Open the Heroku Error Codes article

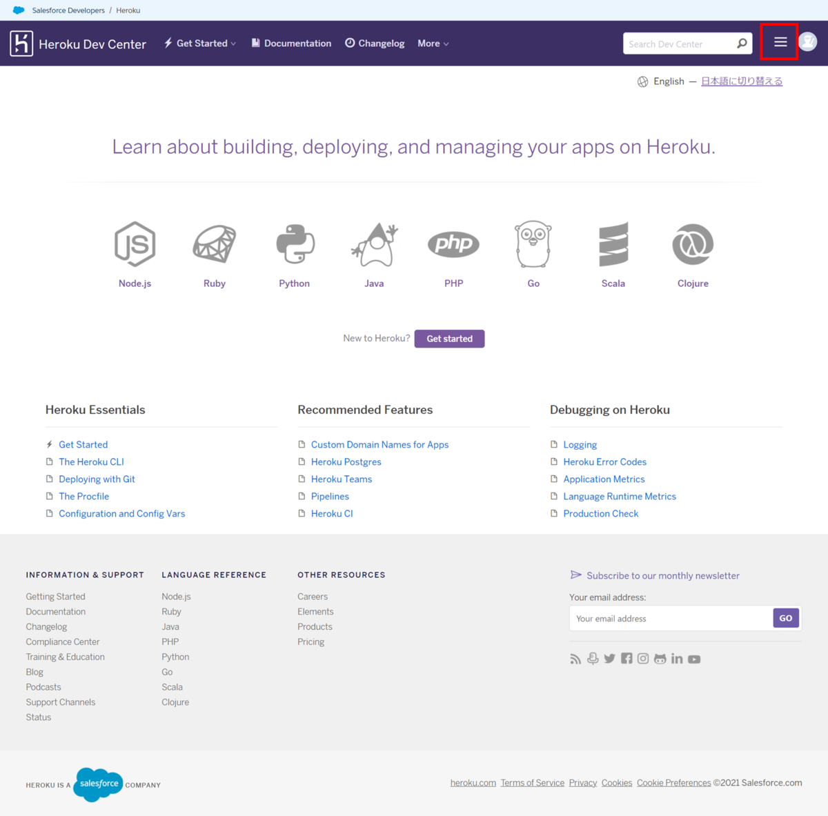coord(604,462)
